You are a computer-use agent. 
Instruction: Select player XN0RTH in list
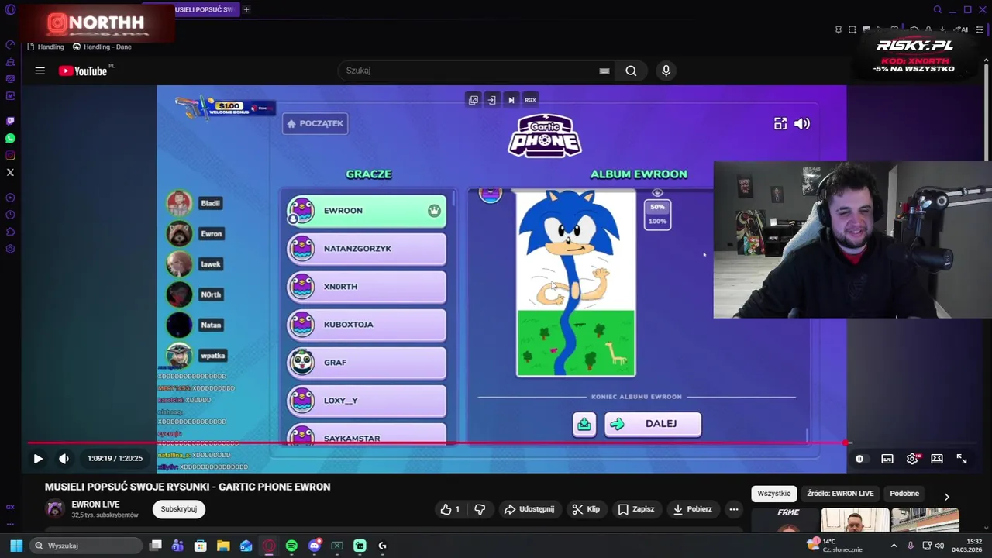pyautogui.click(x=367, y=287)
